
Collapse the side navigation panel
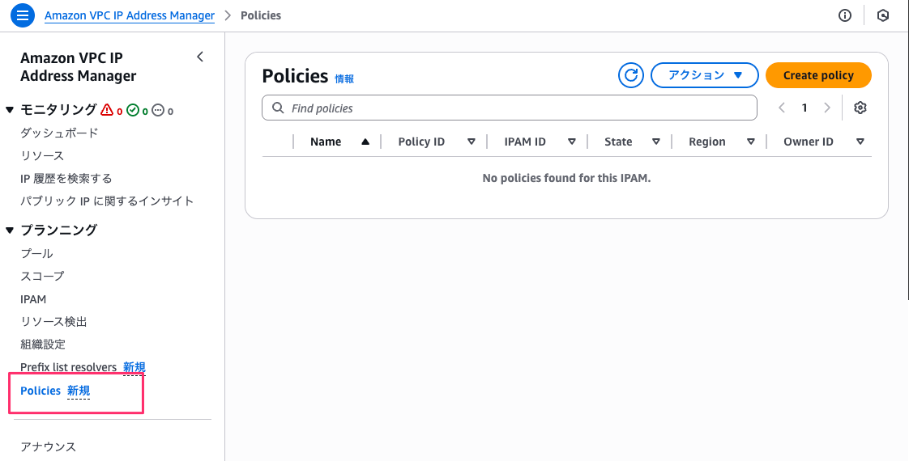click(200, 57)
